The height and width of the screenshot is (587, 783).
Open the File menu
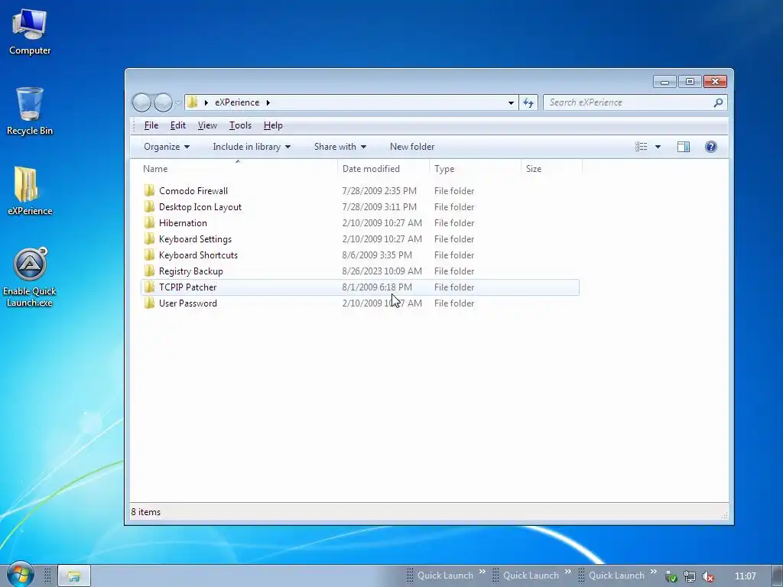151,125
